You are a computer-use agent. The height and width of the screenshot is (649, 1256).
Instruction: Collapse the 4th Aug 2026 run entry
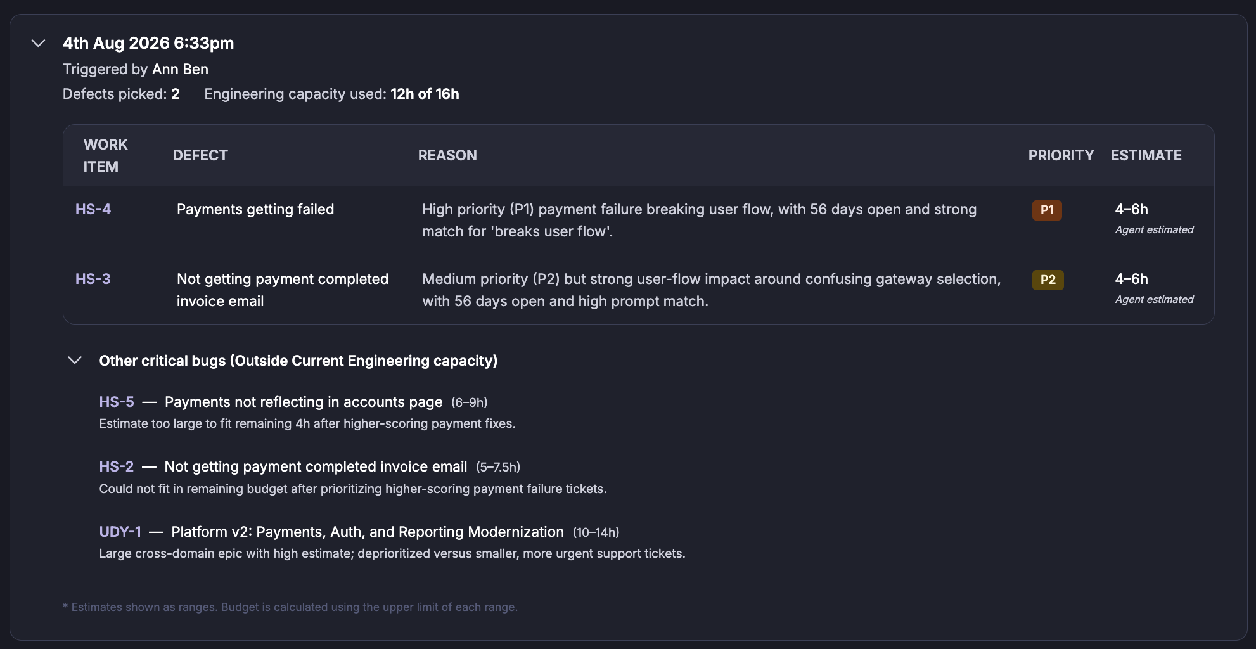(x=39, y=43)
